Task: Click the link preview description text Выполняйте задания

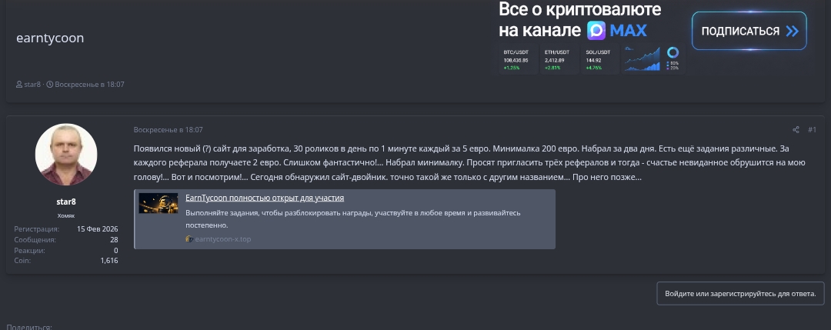Action: pos(353,218)
